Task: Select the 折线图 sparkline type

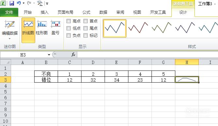Action: 28,30
